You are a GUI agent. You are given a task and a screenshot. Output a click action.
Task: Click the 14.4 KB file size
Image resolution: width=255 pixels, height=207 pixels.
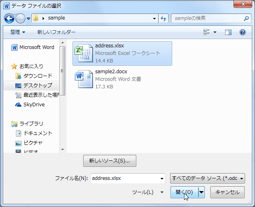[x=104, y=61]
